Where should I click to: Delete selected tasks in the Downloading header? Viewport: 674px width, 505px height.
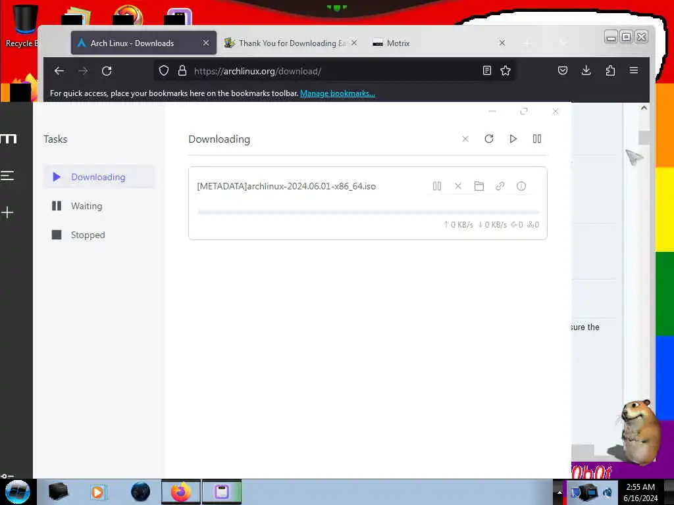(x=465, y=139)
